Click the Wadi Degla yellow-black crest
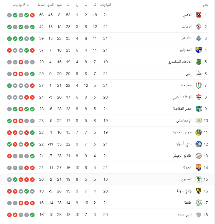Screen dimensions: 215x224 tap(199, 191)
